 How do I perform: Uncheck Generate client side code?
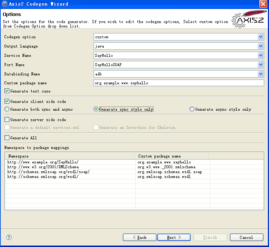coord(7,101)
